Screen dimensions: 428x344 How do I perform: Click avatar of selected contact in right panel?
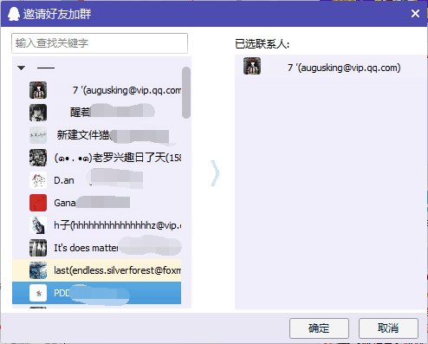tap(252, 66)
